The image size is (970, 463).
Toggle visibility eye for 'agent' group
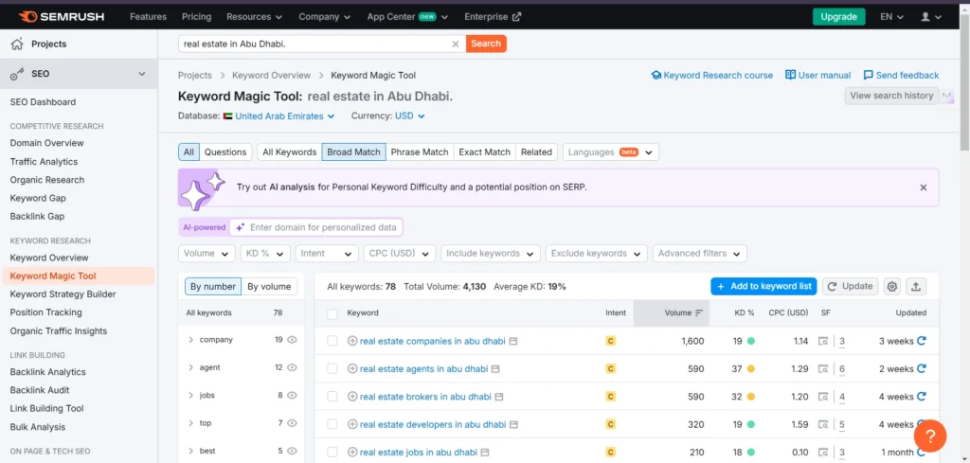[292, 367]
